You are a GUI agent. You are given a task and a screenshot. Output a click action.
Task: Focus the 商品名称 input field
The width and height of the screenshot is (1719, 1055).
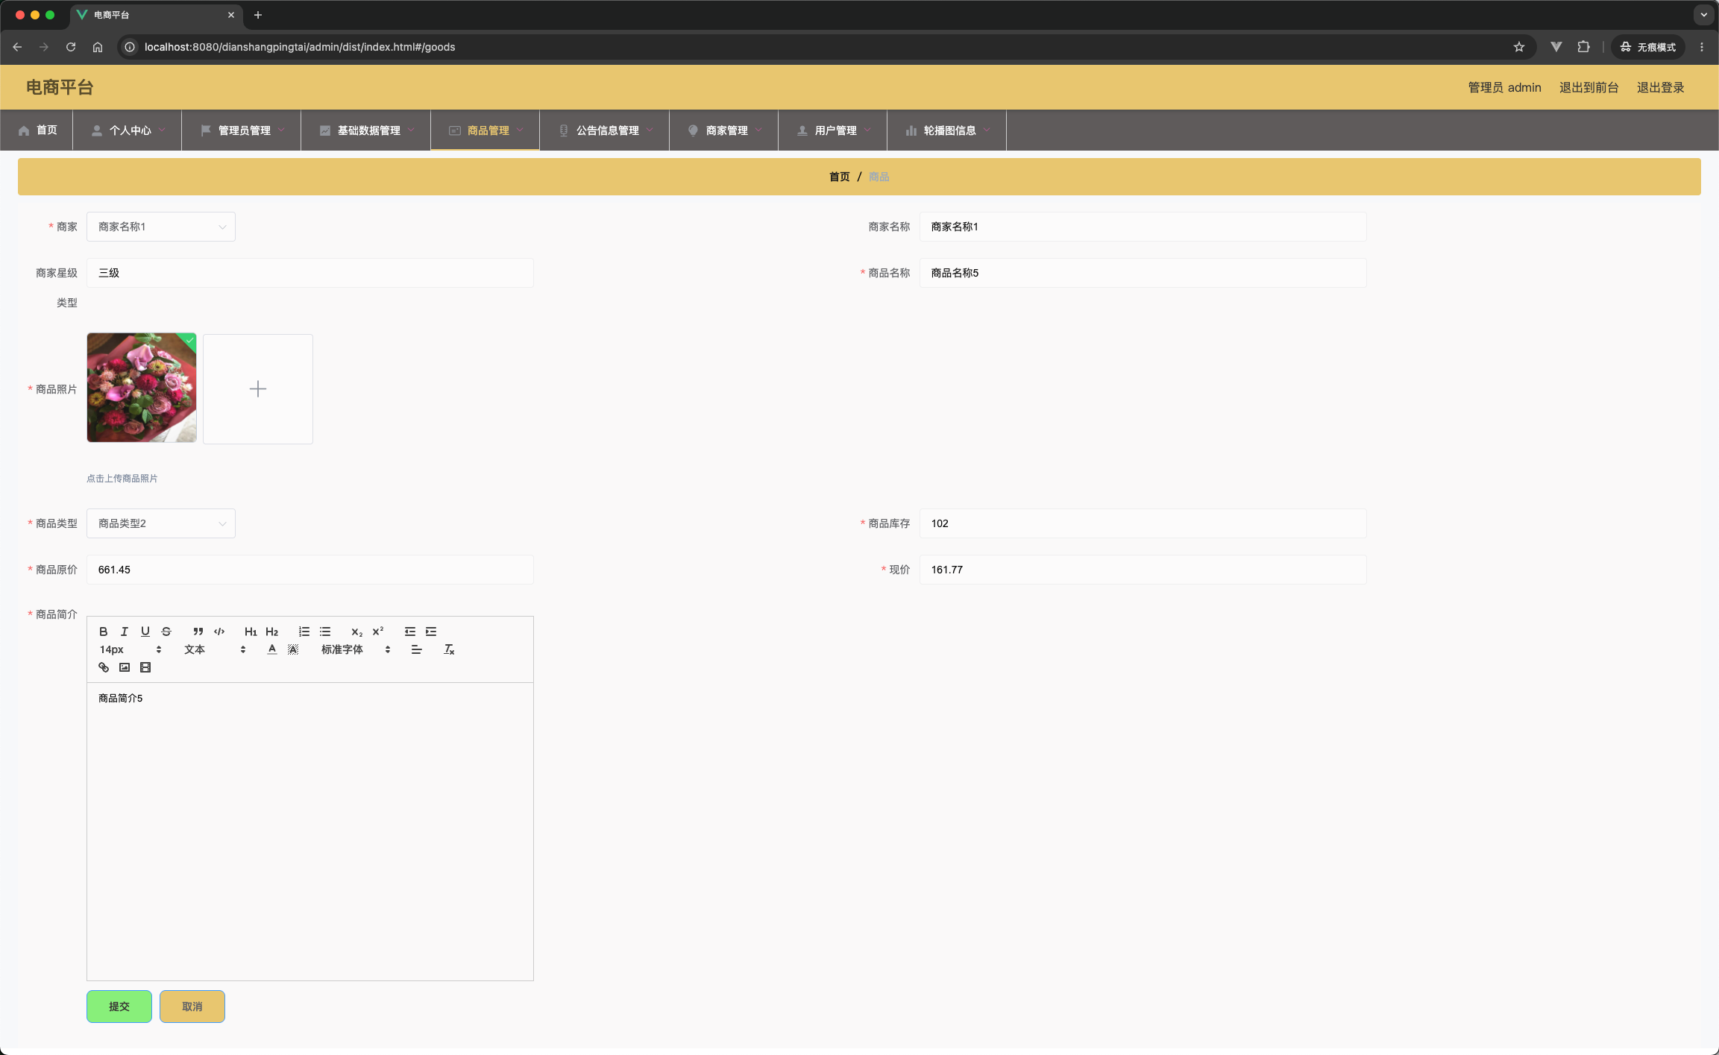tap(1143, 273)
